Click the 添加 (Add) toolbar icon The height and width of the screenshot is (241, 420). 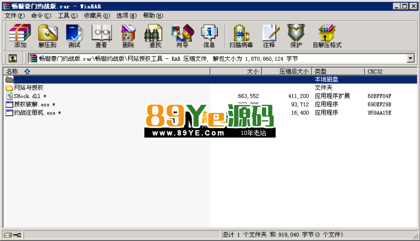20,36
